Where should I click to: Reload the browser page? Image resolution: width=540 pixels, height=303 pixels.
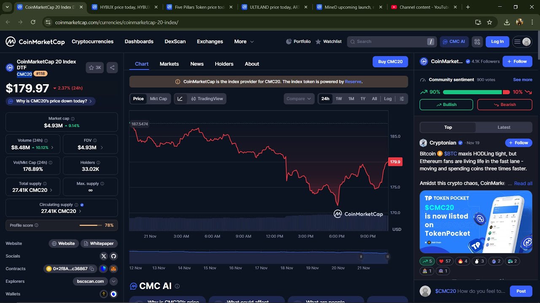pyautogui.click(x=33, y=22)
